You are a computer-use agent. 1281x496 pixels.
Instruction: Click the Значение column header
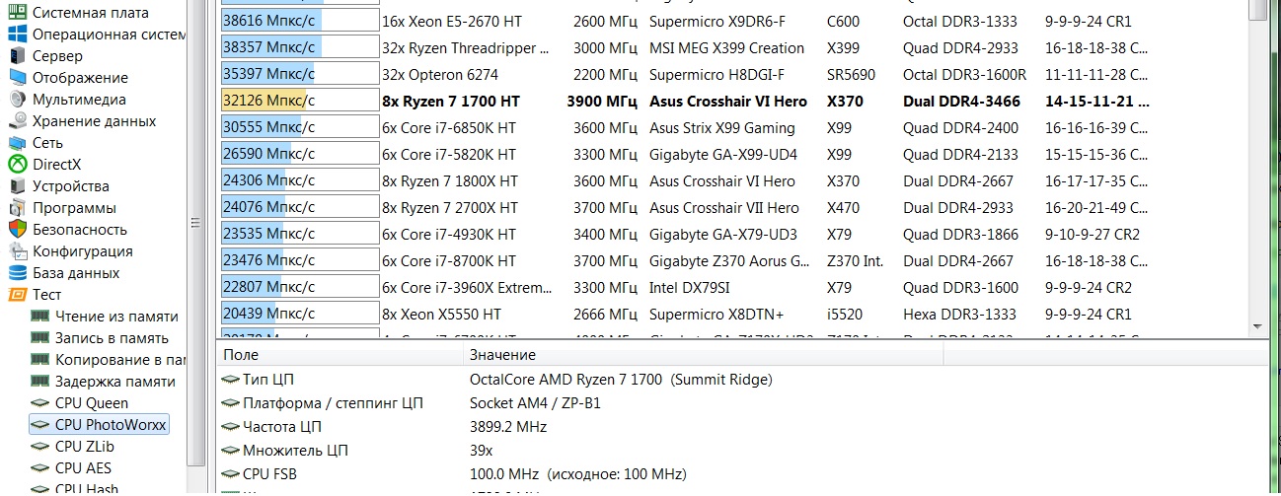(503, 355)
